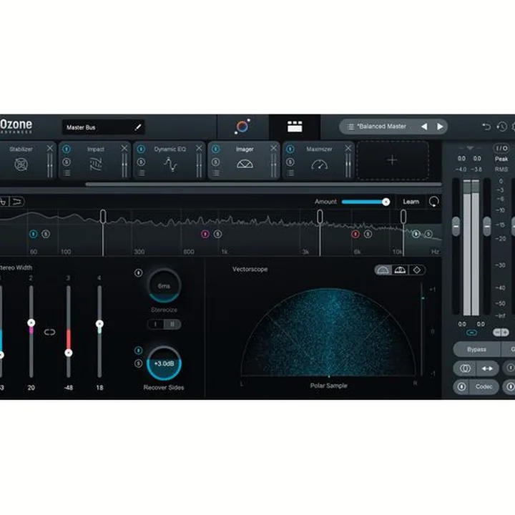Click the Stereoize 6ms knob

pyautogui.click(x=164, y=285)
